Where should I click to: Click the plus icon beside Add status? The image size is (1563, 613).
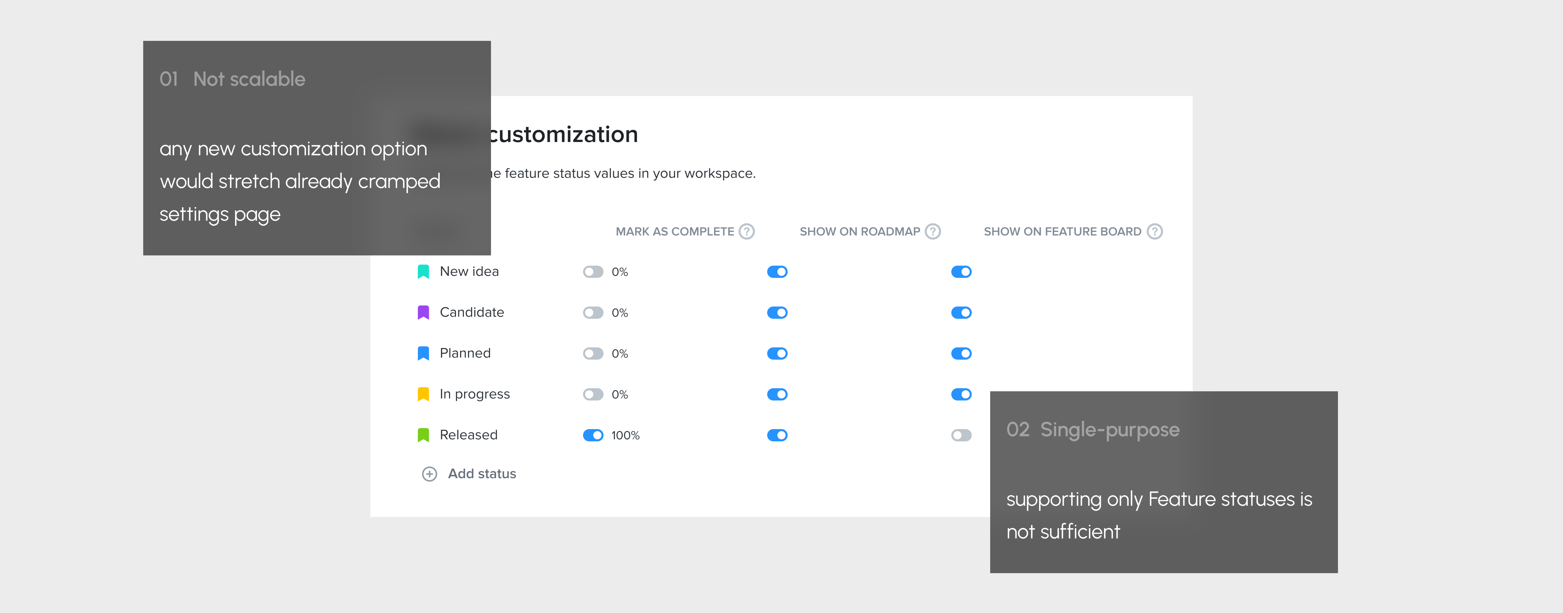tap(430, 474)
